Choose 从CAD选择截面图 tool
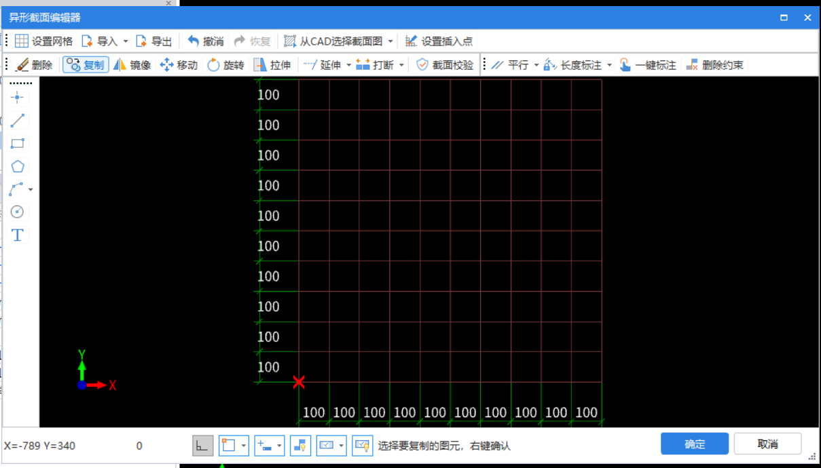This screenshot has width=821, height=468. [x=333, y=41]
